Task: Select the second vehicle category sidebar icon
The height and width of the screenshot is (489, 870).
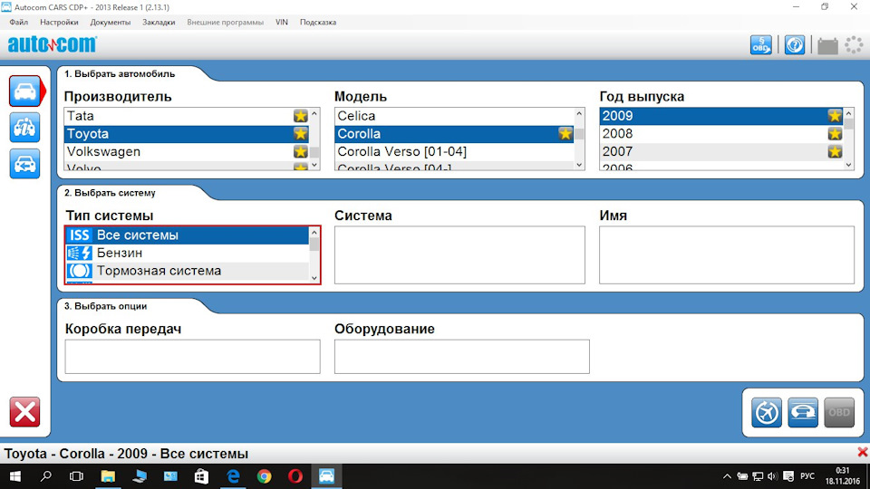Action: click(25, 128)
